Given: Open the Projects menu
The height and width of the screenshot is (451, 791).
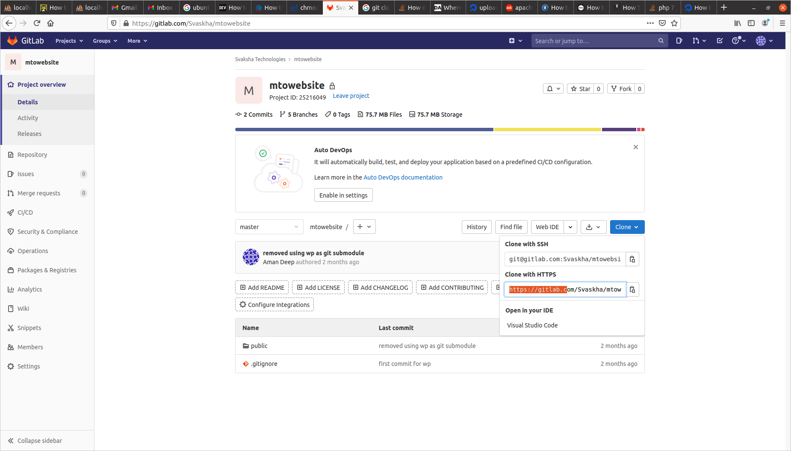Looking at the screenshot, I should 69,41.
